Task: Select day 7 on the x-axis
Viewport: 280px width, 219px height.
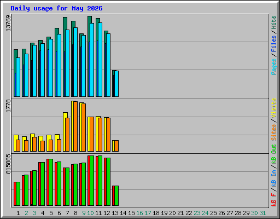Action: 67,213
